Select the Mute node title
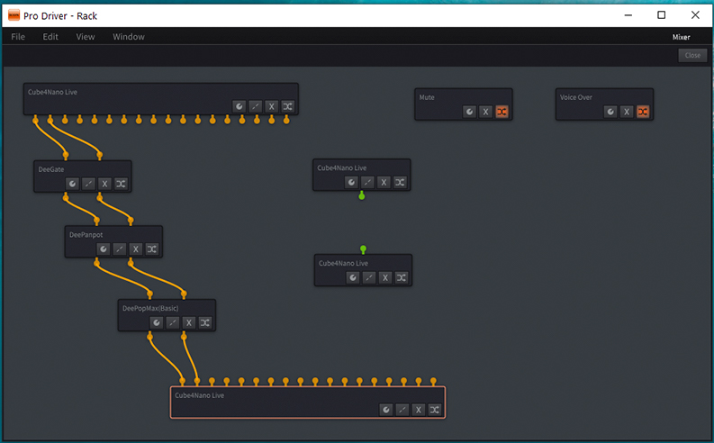 pos(427,97)
